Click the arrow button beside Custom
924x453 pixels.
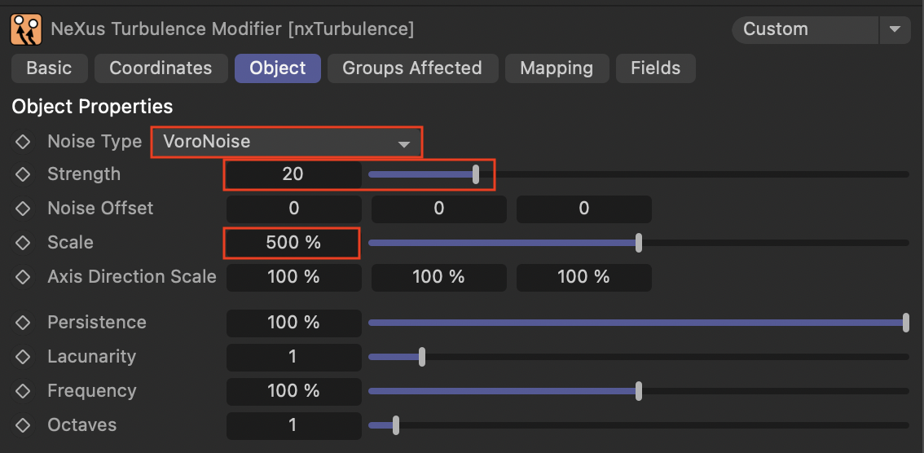click(x=895, y=29)
